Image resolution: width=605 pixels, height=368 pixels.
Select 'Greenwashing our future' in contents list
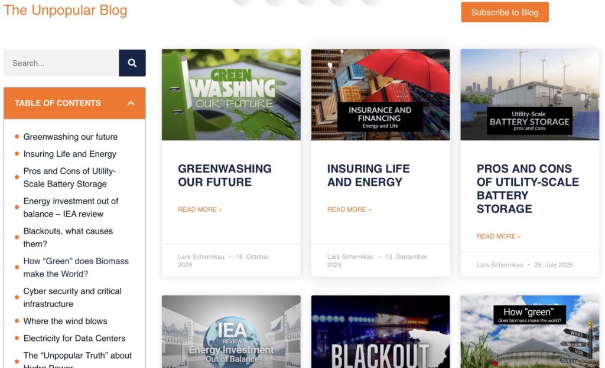coord(70,137)
